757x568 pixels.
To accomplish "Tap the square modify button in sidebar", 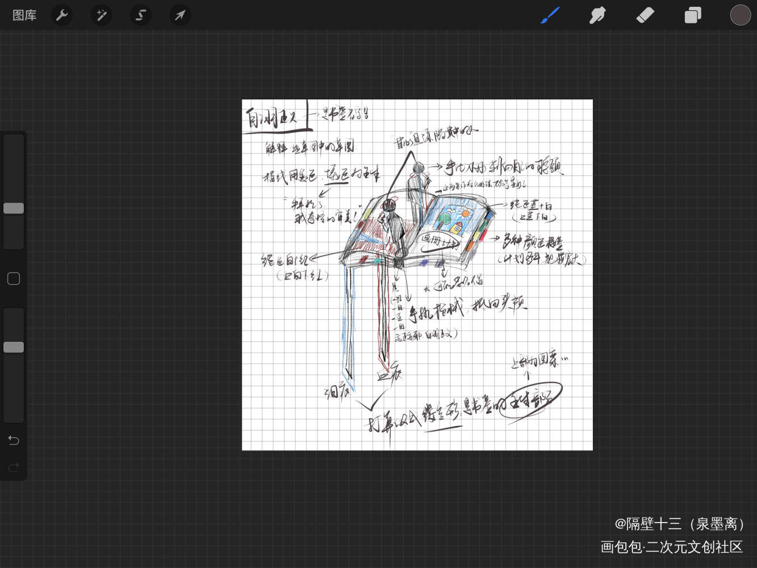I will [x=14, y=278].
